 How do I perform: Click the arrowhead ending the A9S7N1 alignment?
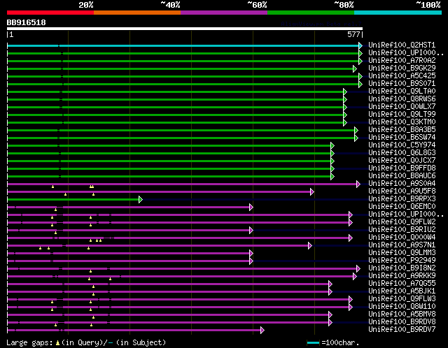[x=310, y=245]
